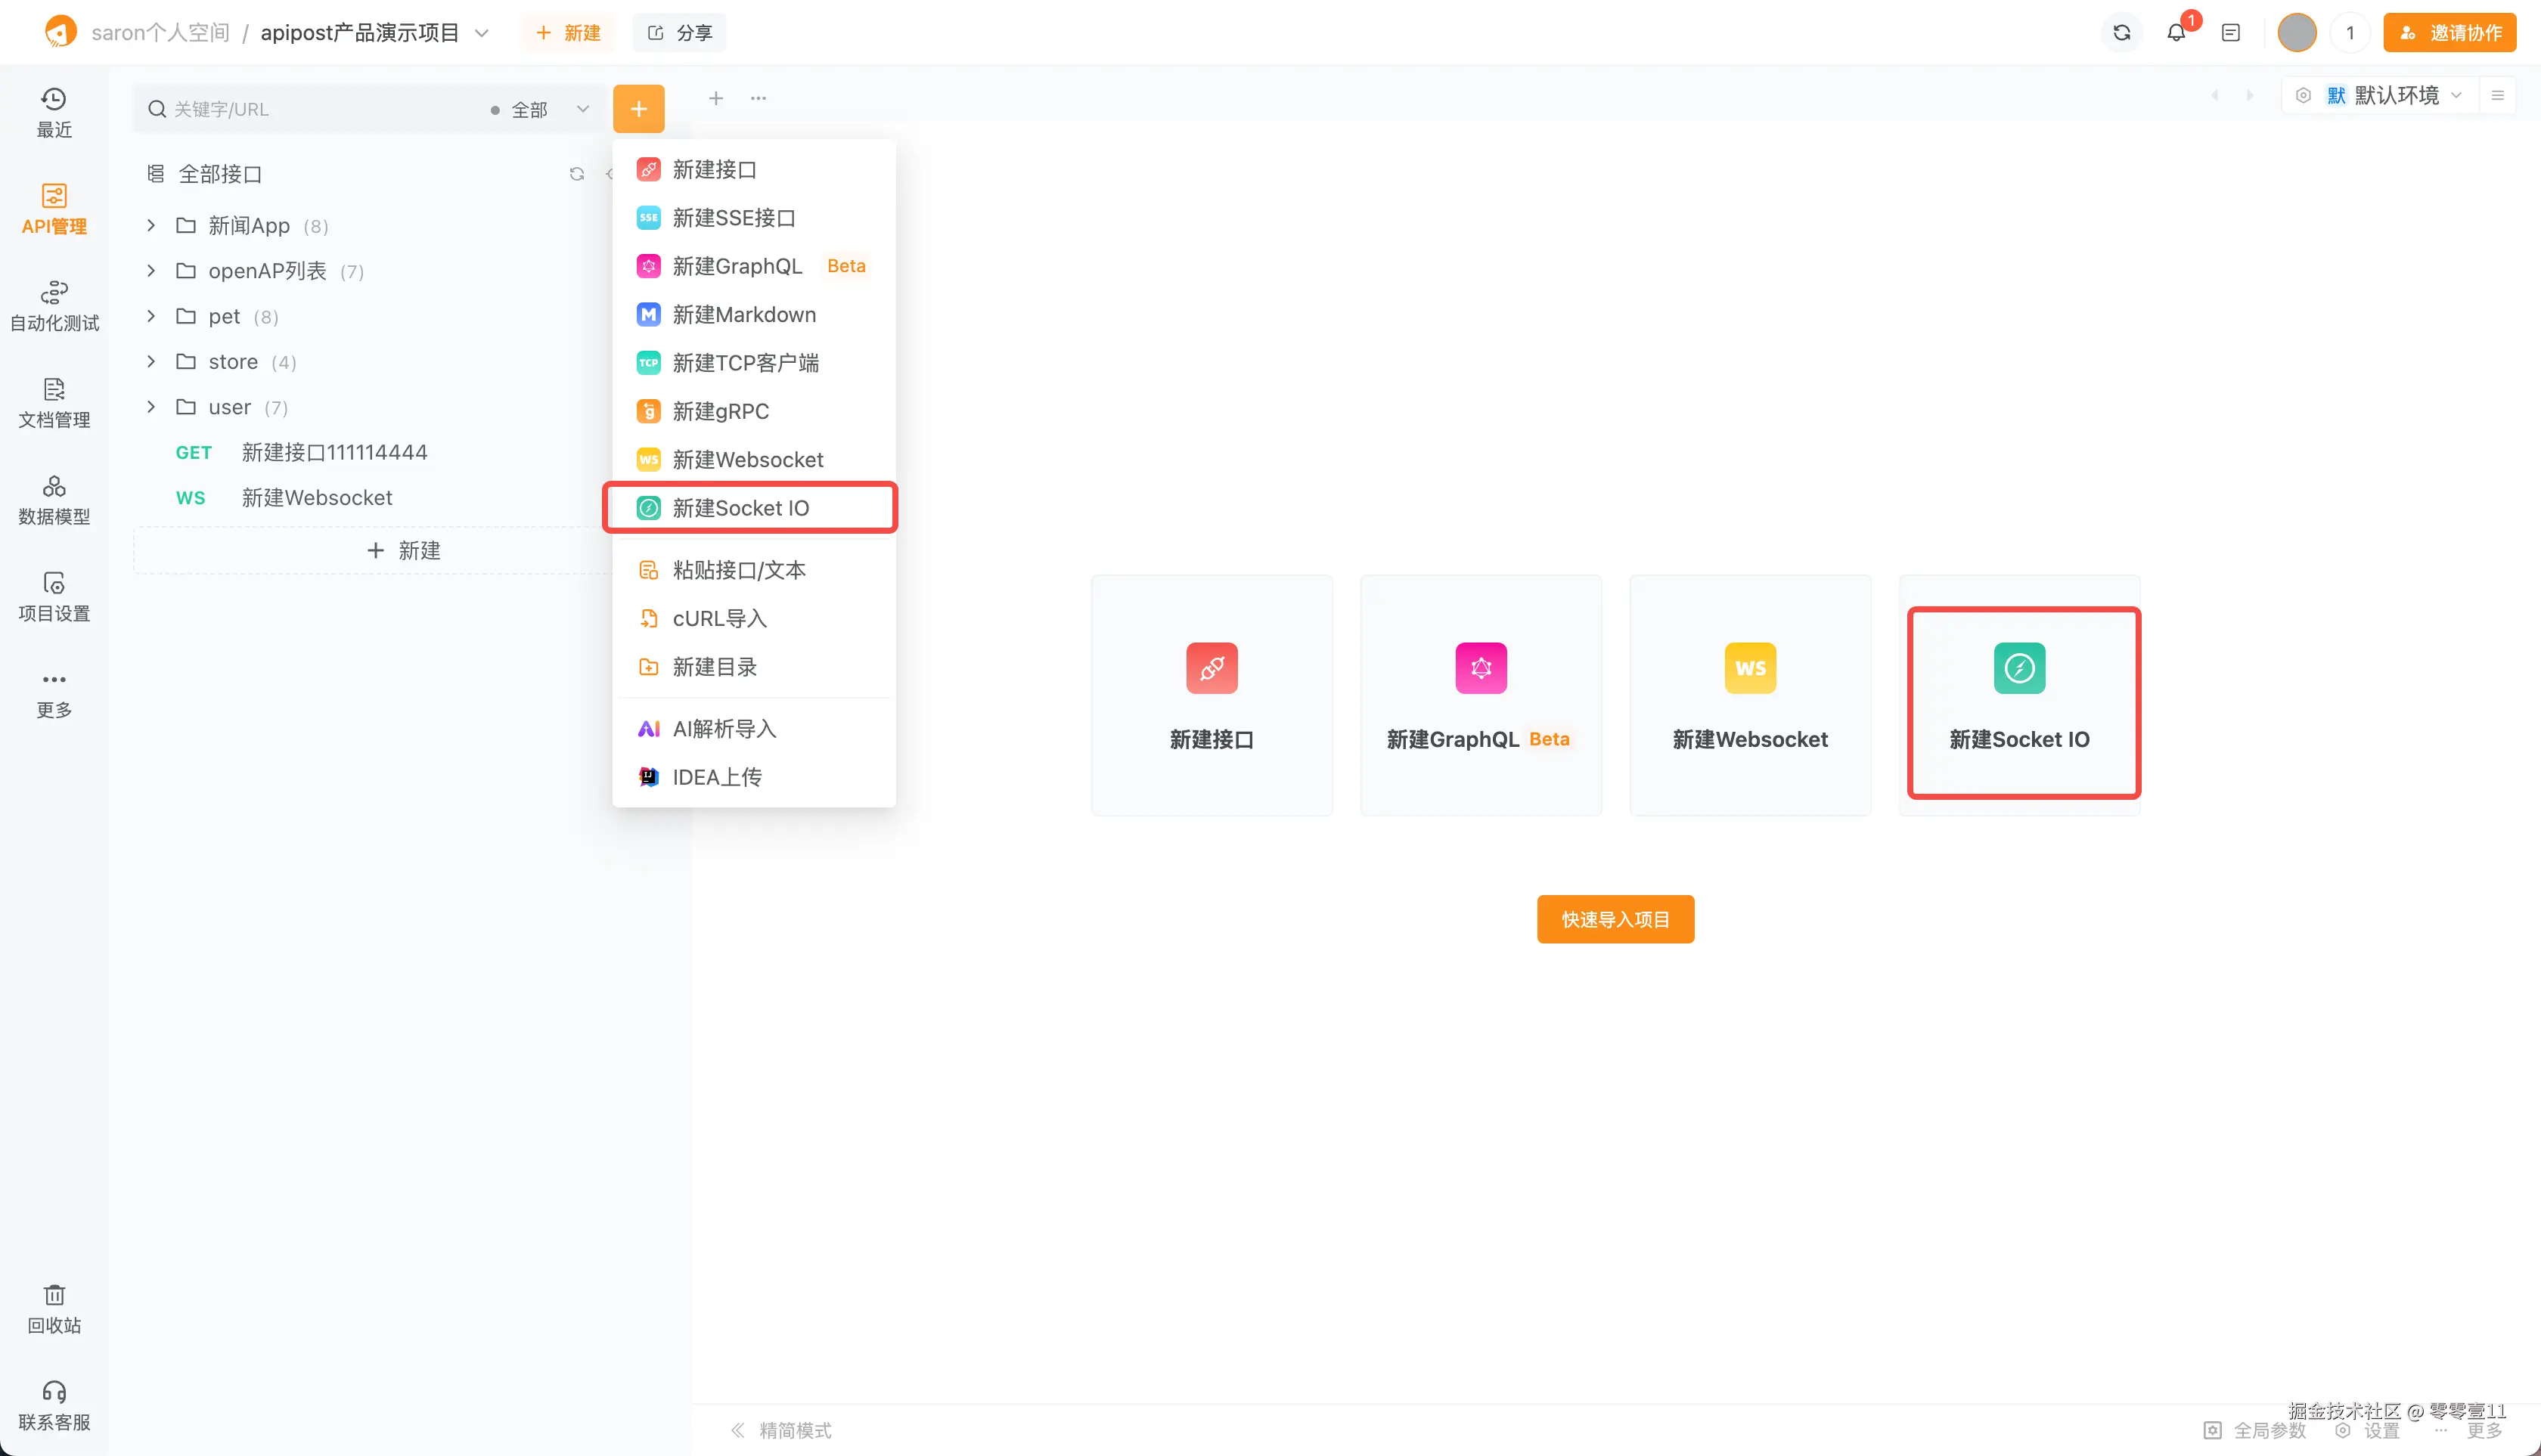
Task: Click the sync refresh icon in top bar
Action: (x=2121, y=33)
